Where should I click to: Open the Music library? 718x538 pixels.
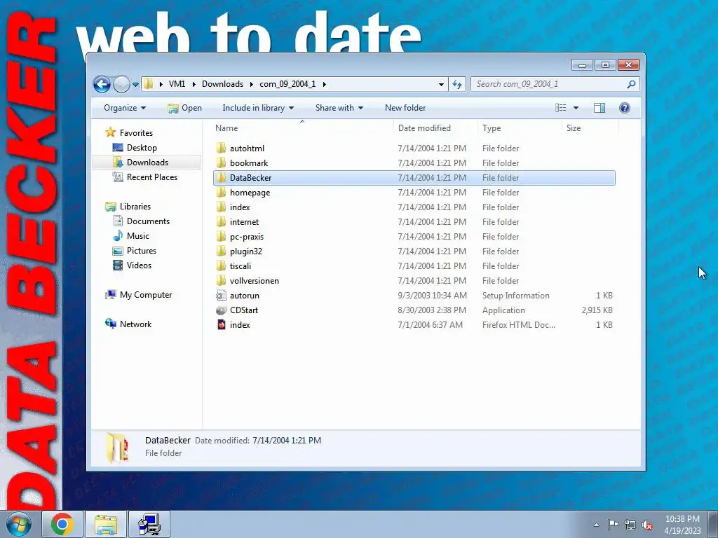click(x=138, y=236)
